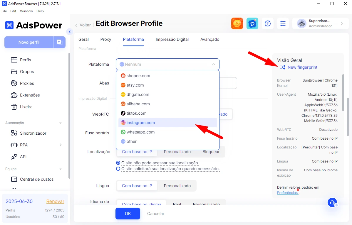The width and height of the screenshot is (352, 225).
Task: Collapse the Plataforma dropdown chevron
Action: (x=214, y=64)
